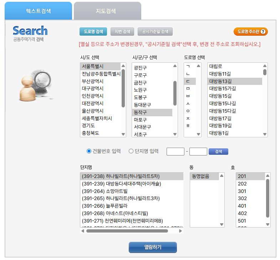280x260 pixels.
Task: Select (391-238) 하나빌라트 complex row
Action: 132,176
